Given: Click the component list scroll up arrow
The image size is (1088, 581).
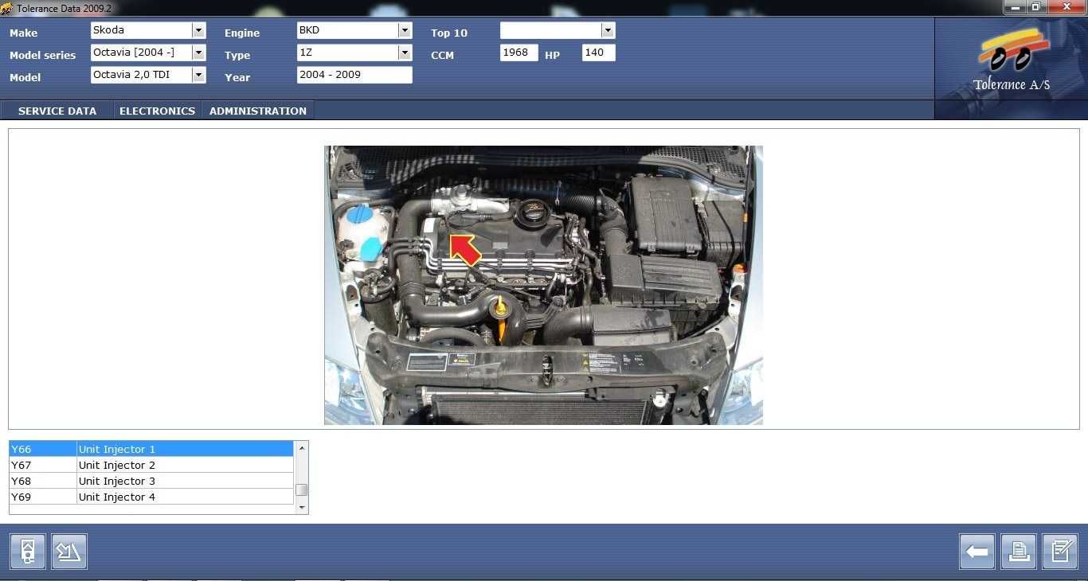Looking at the screenshot, I should click(301, 448).
